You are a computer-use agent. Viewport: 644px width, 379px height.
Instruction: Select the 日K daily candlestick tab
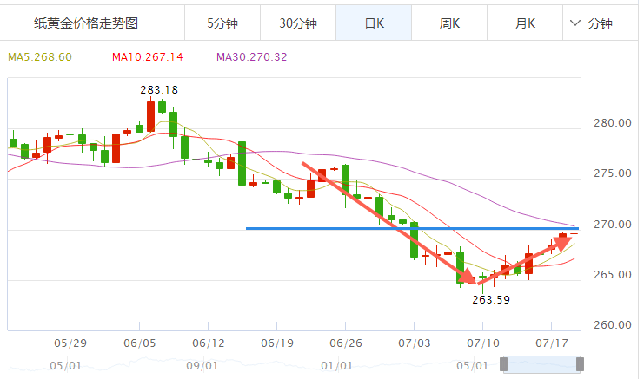(x=374, y=23)
